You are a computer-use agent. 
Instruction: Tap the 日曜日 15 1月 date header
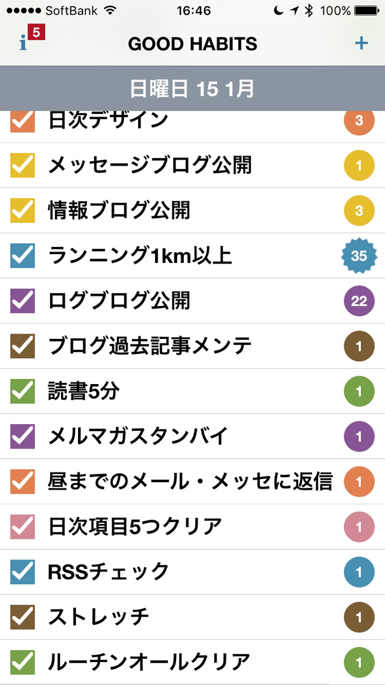pyautogui.click(x=192, y=89)
